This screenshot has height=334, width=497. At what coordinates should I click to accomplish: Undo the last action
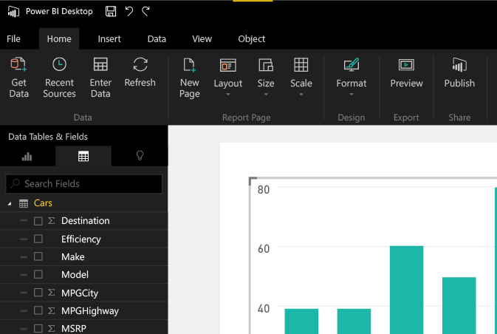click(x=129, y=11)
